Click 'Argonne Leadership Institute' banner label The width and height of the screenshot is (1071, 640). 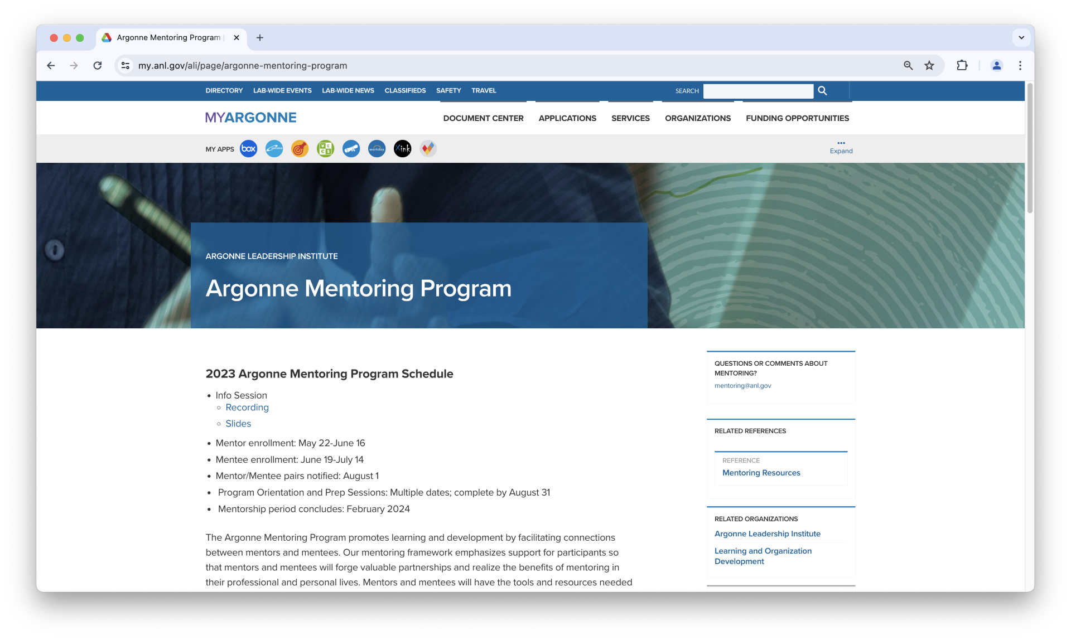272,256
